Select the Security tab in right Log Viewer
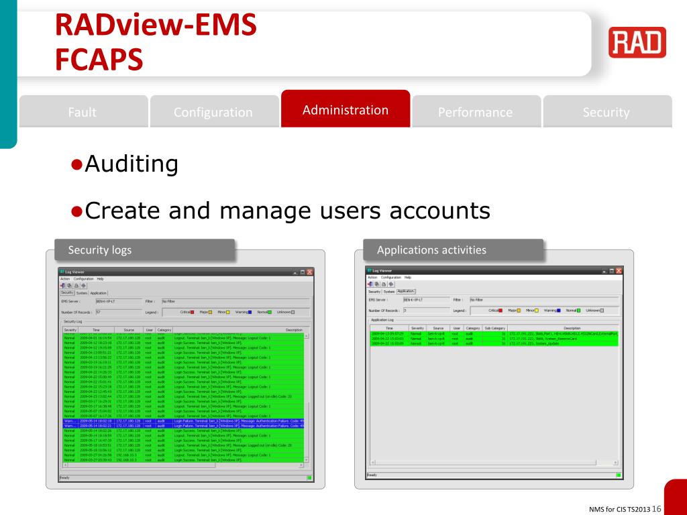687x515 pixels. (x=374, y=291)
